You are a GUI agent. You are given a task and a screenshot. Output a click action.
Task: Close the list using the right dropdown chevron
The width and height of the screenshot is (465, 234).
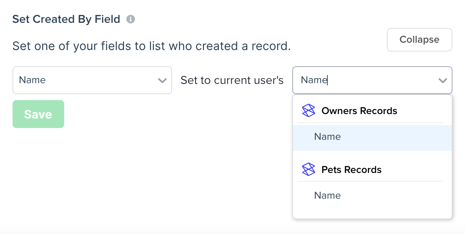click(442, 81)
